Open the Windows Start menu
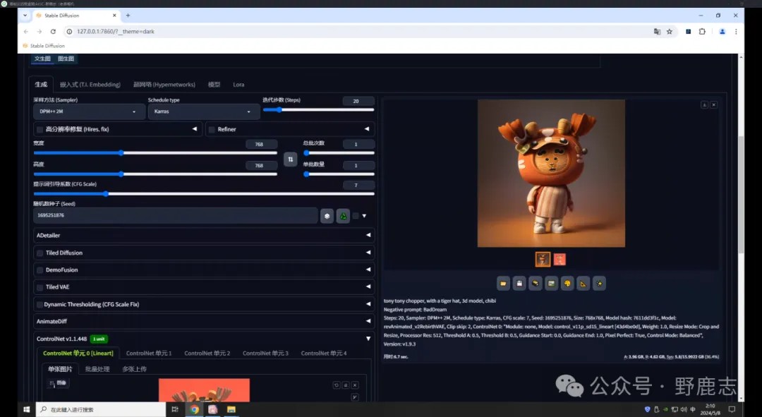 tap(27, 409)
